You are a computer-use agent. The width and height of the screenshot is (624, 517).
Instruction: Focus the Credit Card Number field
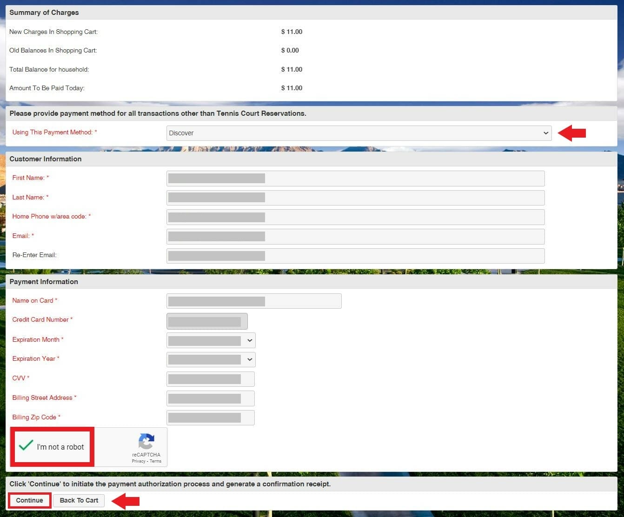coord(207,321)
